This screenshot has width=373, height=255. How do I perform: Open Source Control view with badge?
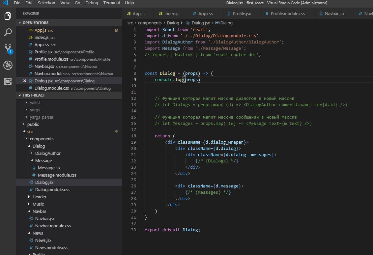(x=8, y=49)
